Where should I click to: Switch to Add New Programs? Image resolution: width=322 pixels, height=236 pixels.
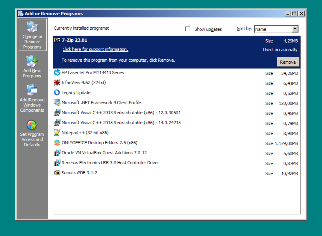pyautogui.click(x=32, y=67)
